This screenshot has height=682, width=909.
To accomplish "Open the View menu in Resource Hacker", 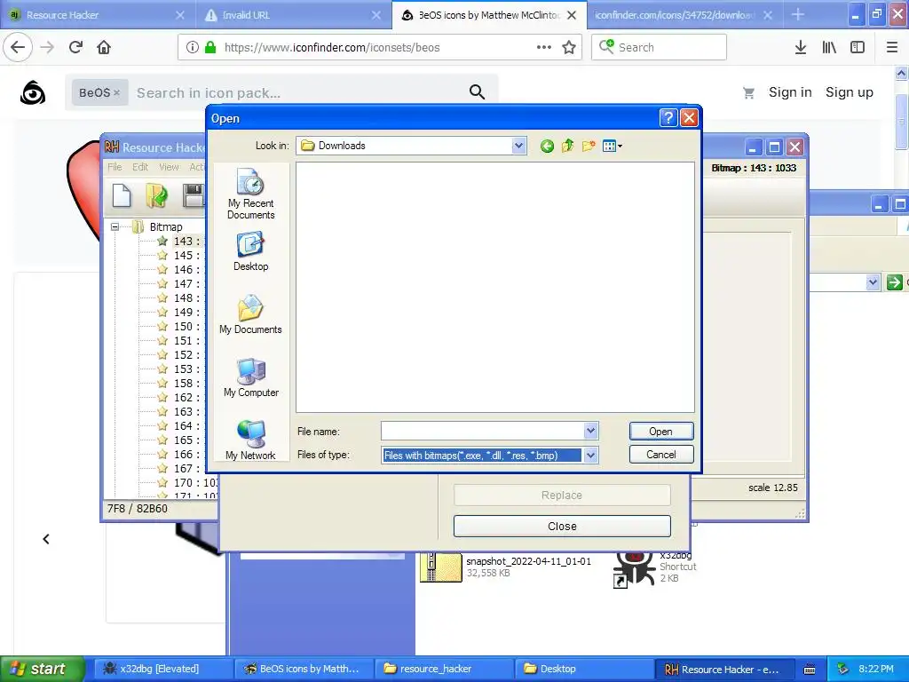I will tap(169, 167).
